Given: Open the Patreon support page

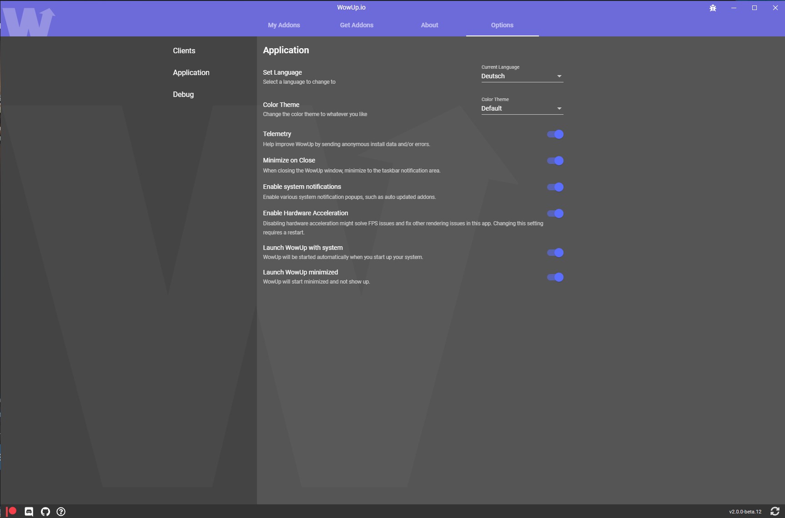Looking at the screenshot, I should pos(11,511).
